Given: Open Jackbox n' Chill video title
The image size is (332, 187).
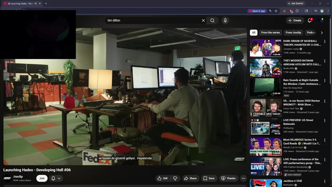Looking at the screenshot, I should pyautogui.click(x=293, y=181).
